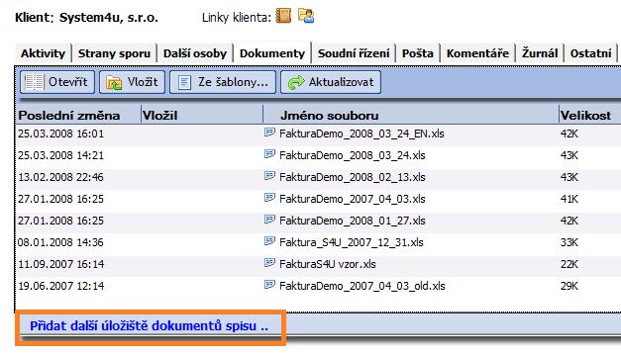Screen dimensions: 621x357
Task: Select file name FakturaDemo_2007_04_03_old.xls
Action: click(362, 286)
